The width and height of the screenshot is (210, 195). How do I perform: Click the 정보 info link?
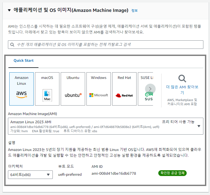coord(134,11)
